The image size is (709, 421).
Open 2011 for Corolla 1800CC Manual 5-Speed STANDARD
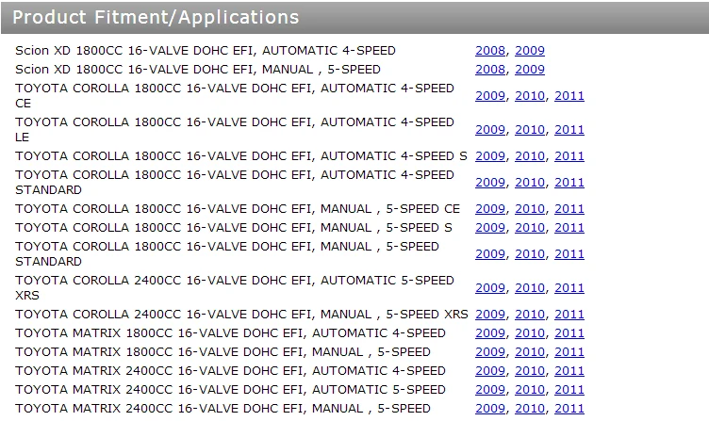coord(569,254)
